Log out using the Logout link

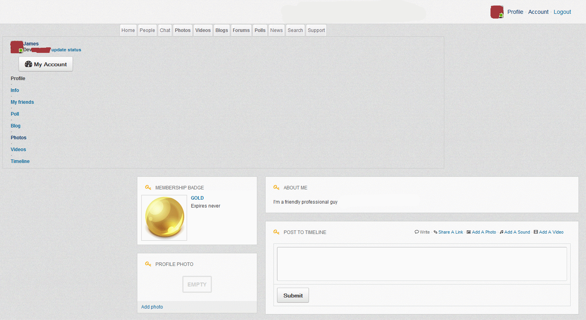[562, 12]
